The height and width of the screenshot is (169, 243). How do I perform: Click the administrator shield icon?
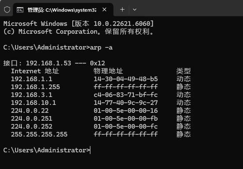click(x=7, y=10)
